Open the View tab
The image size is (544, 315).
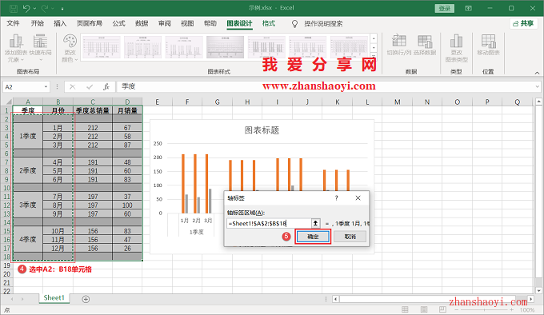[187, 23]
